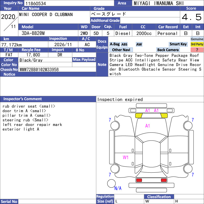Viewport: 204px width, 204px height.
Task: Select the inquiry number 11860534
Action: click(36, 3)
